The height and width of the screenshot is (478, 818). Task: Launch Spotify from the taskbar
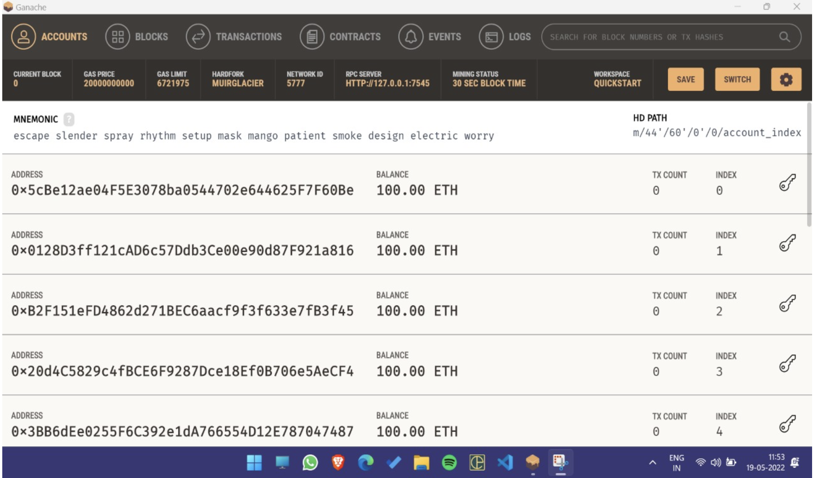[x=449, y=463]
